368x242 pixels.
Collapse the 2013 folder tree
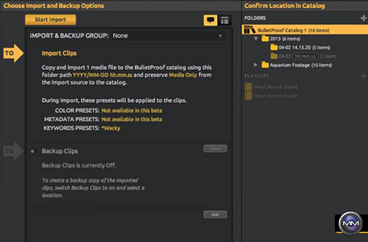pos(256,39)
